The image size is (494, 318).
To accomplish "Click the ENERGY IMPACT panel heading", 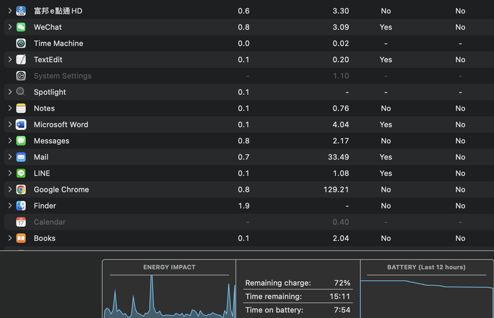I will pos(169,267).
